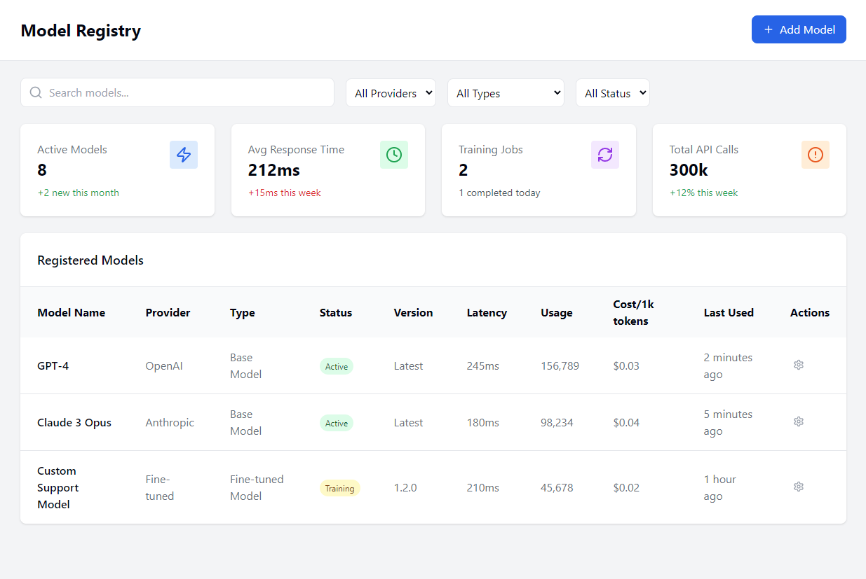Image resolution: width=866 pixels, height=579 pixels.
Task: Open settings gear for Claude 3 Opus
Action: pos(798,421)
